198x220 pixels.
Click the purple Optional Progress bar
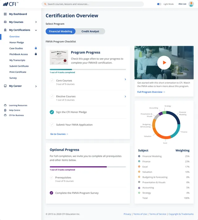(x=88, y=167)
